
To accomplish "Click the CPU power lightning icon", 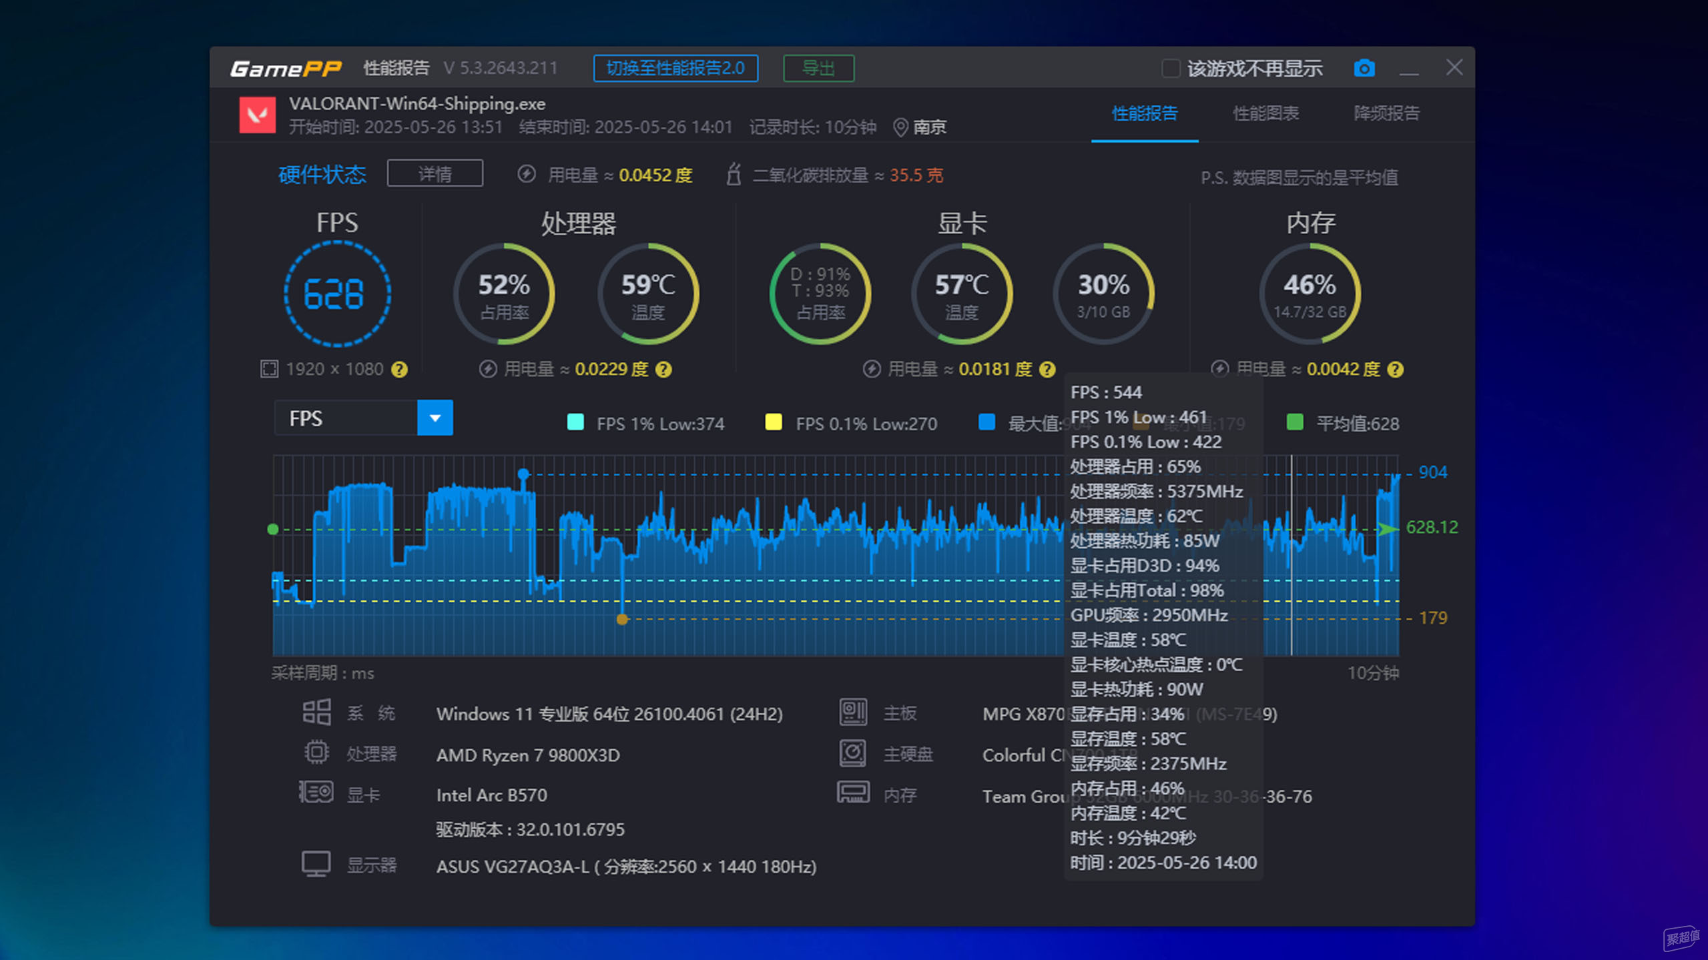I will [x=488, y=369].
